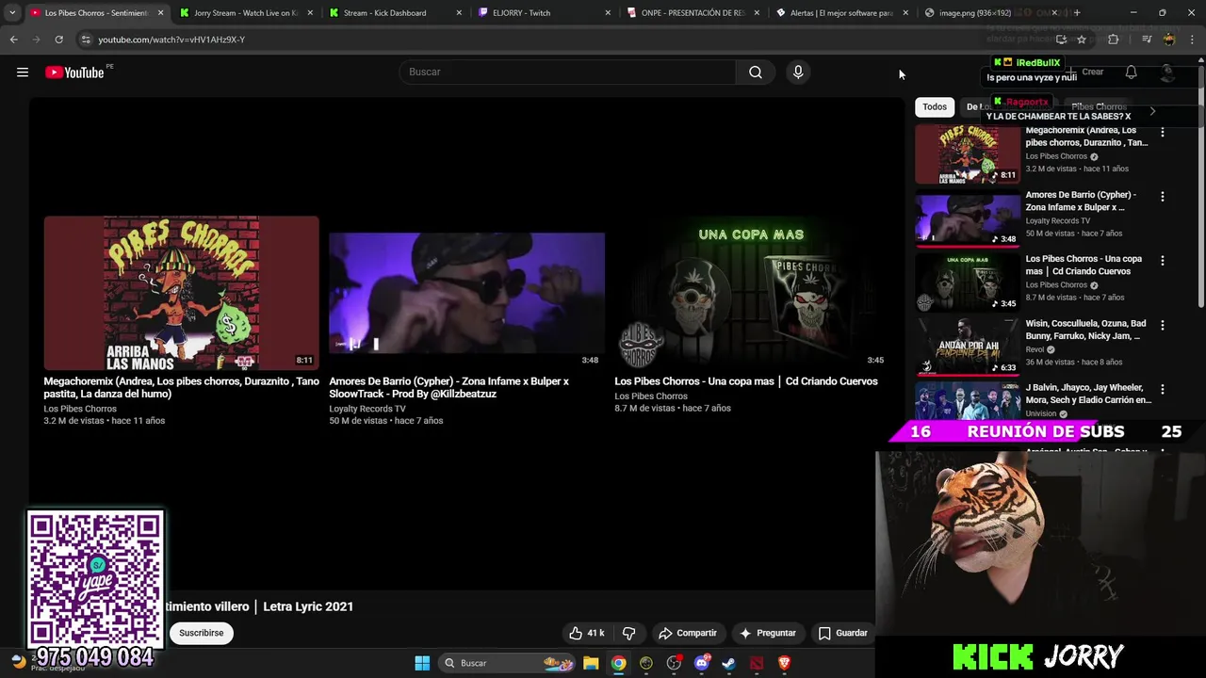Click the YouTube search input field

568,73
